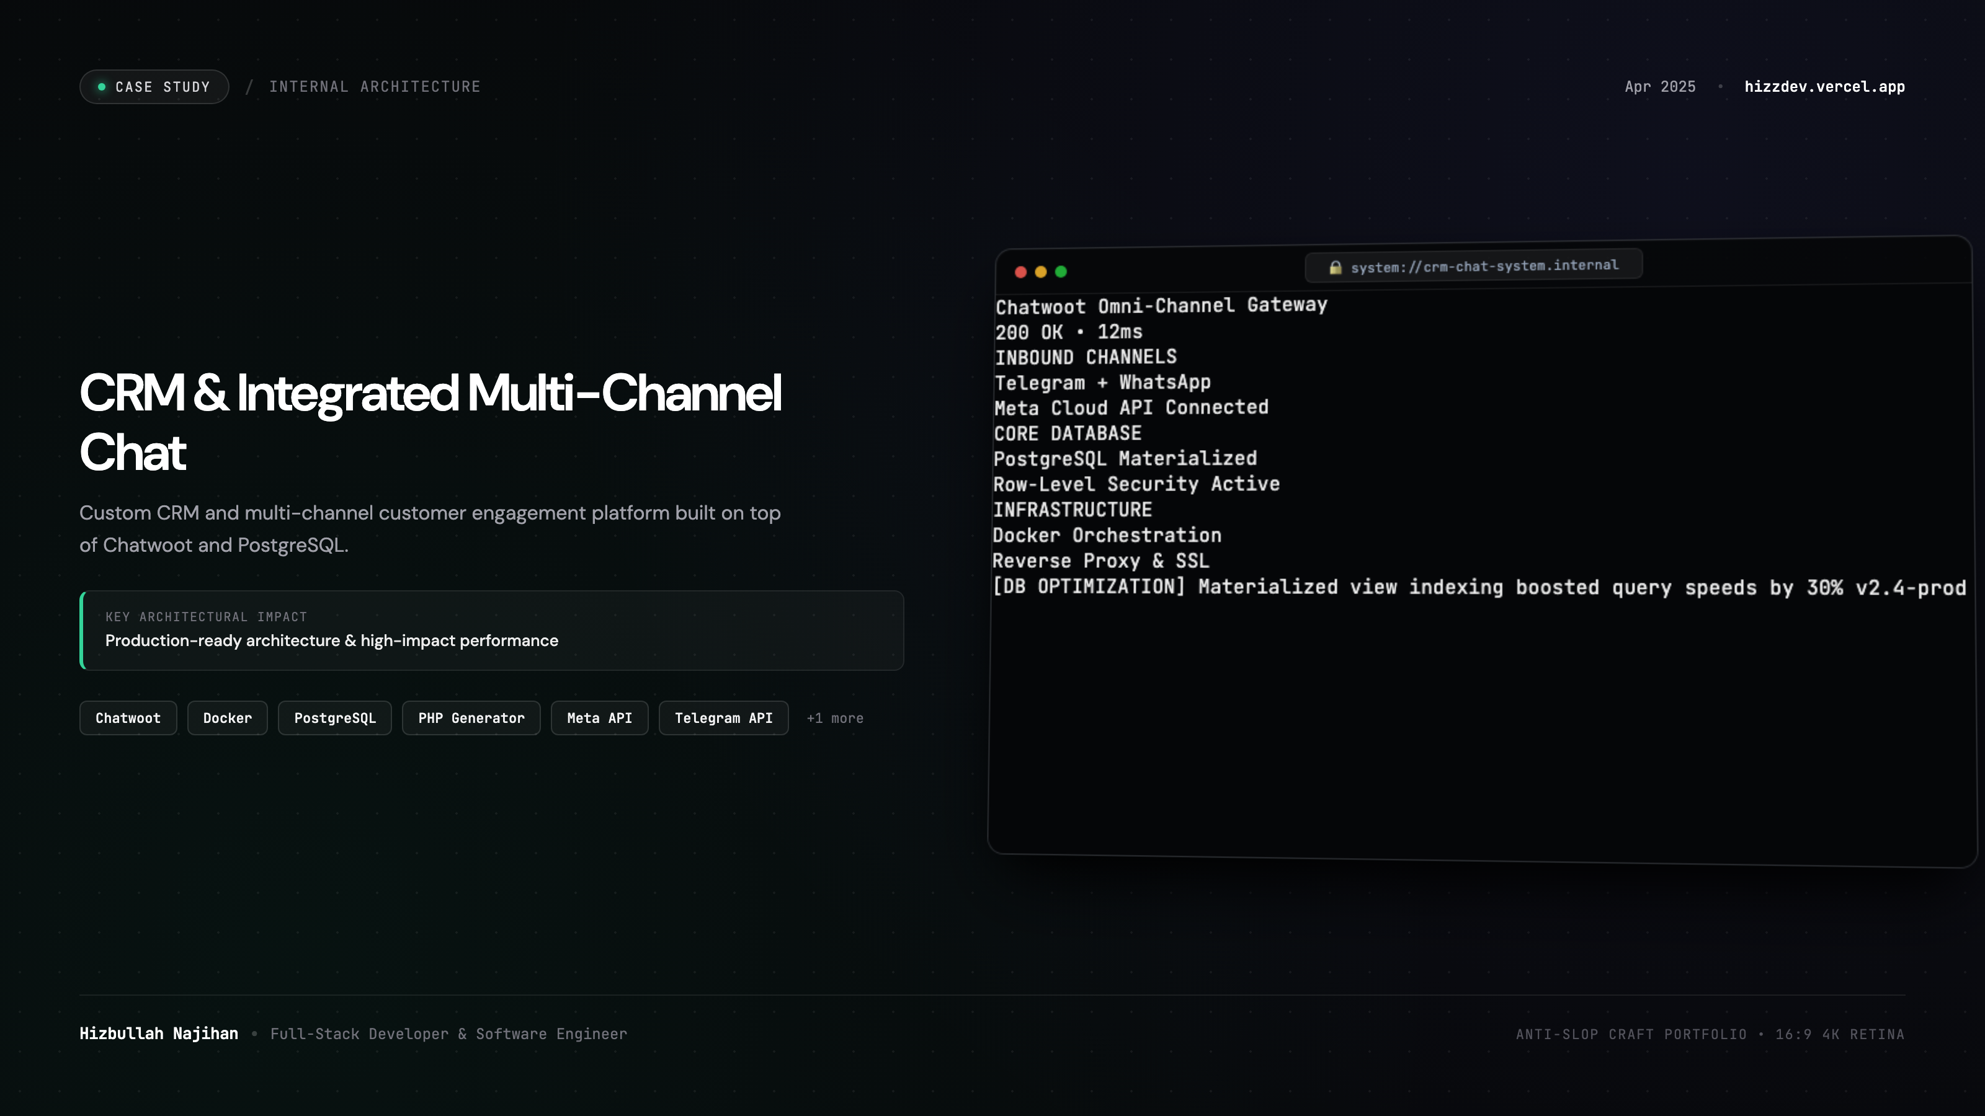Click the green maximize dot in terminal window

point(1060,271)
